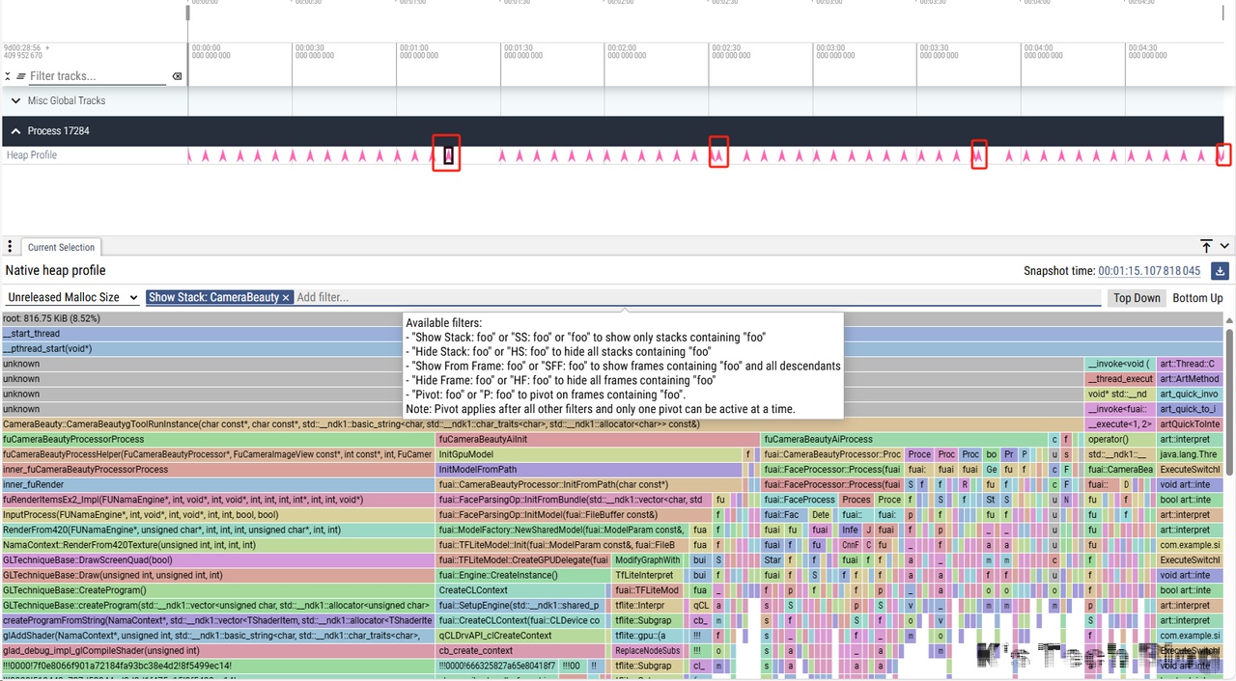Click the track list menu icon beside filter
Image resolution: width=1236 pixels, height=681 pixels.
tap(21, 76)
